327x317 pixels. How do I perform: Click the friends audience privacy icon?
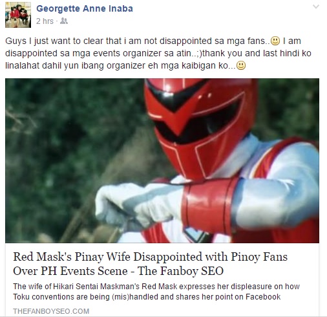64,21
